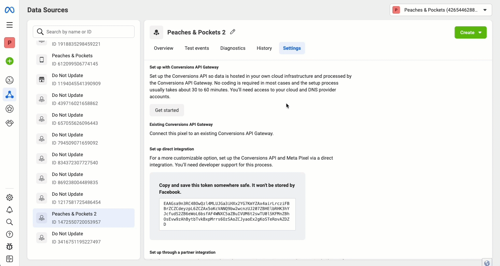Click the Search by name or ID field

click(x=84, y=32)
